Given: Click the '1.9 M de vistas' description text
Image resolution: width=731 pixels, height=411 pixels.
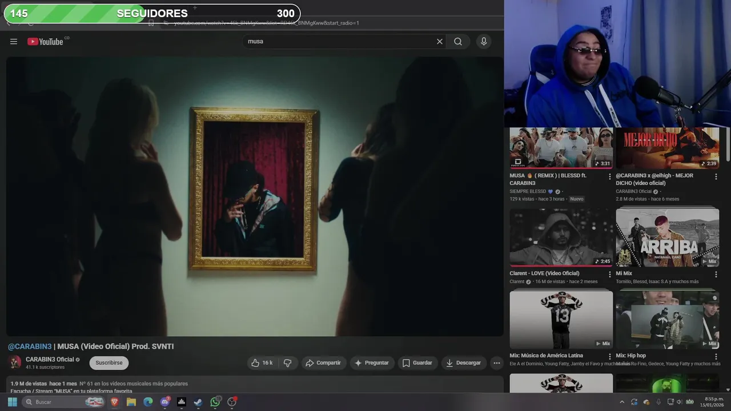Looking at the screenshot, I should tap(29, 384).
